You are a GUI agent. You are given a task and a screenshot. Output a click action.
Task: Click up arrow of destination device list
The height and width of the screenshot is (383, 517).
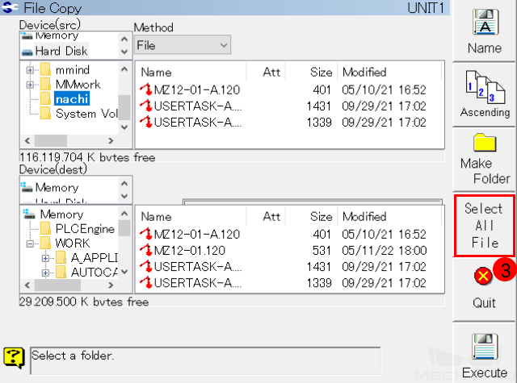pos(124,184)
